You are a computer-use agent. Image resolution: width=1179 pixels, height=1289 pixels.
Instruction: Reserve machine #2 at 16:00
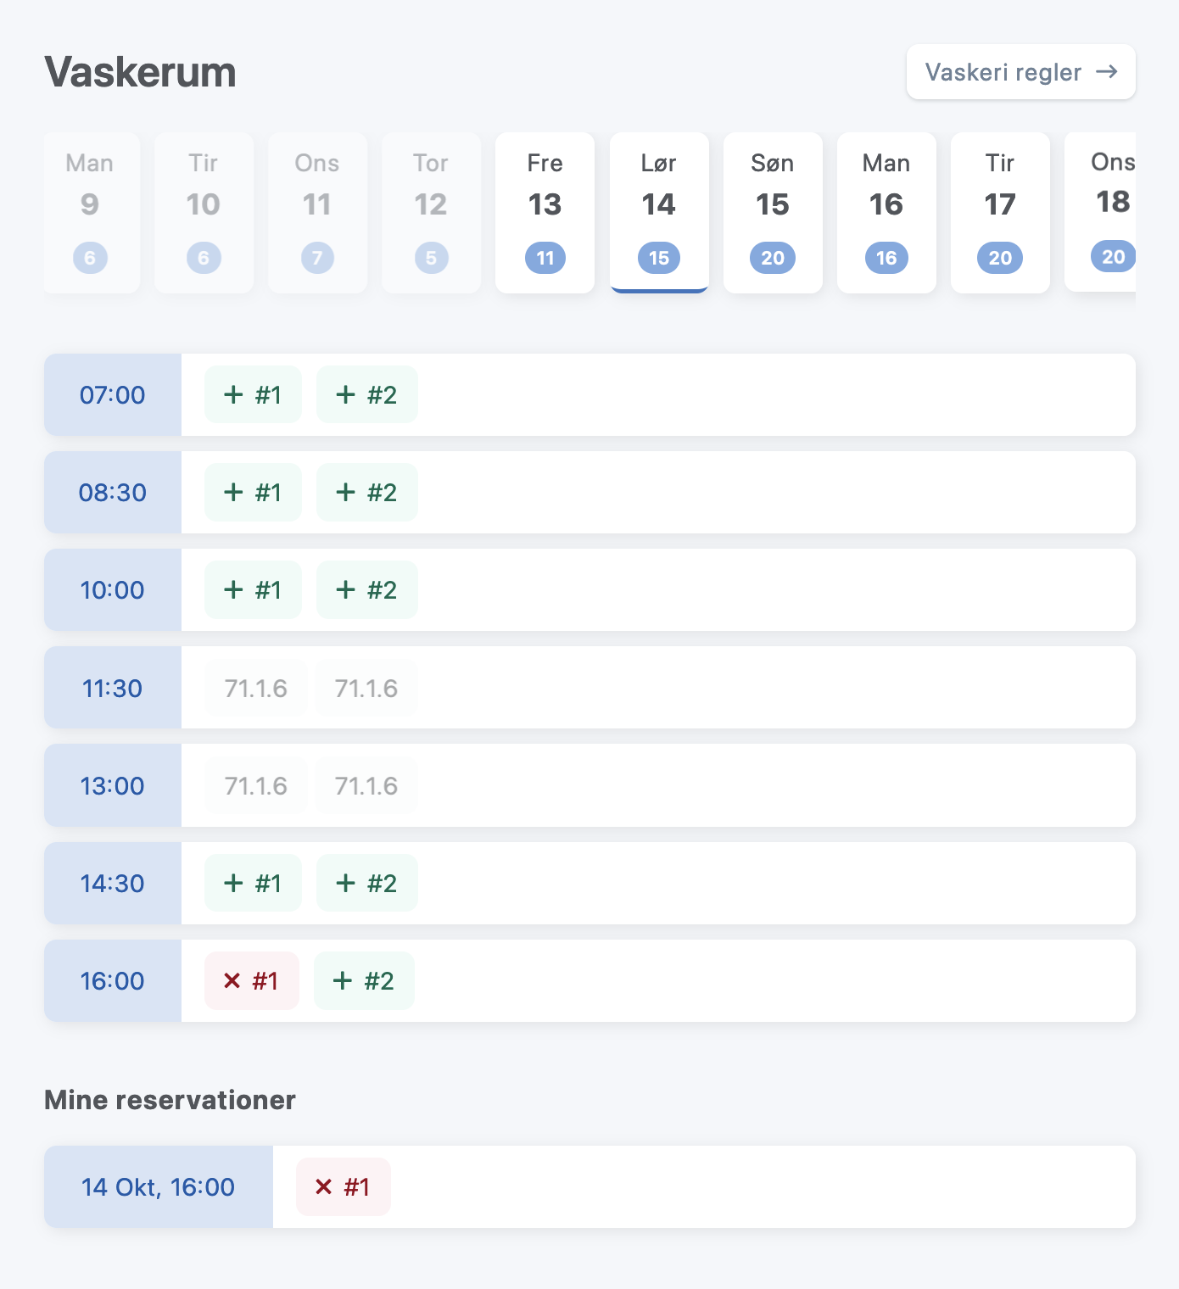click(x=364, y=980)
